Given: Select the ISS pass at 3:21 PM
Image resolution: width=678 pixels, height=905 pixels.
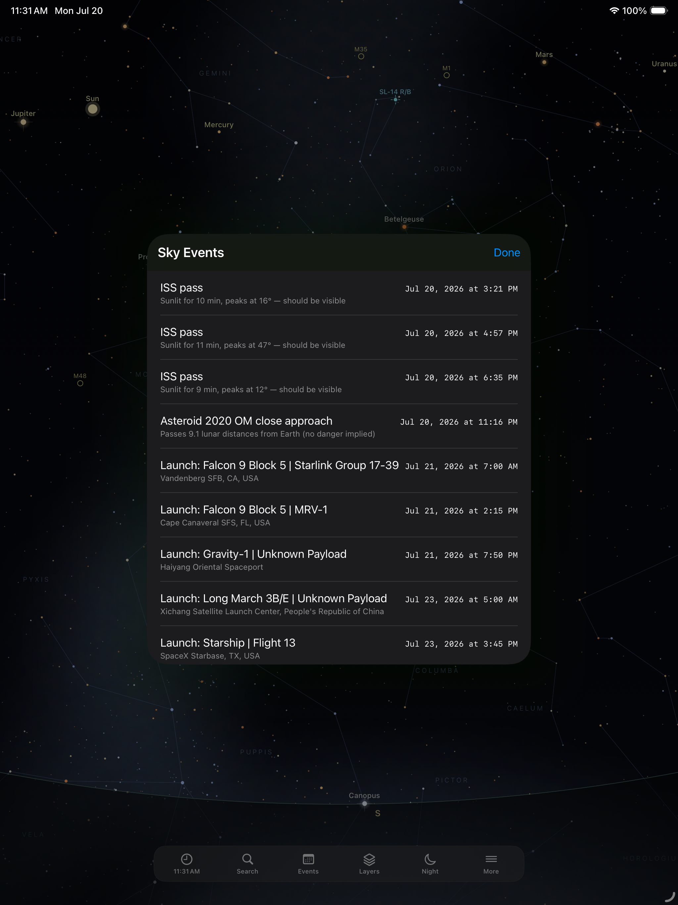Looking at the screenshot, I should tap(339, 293).
